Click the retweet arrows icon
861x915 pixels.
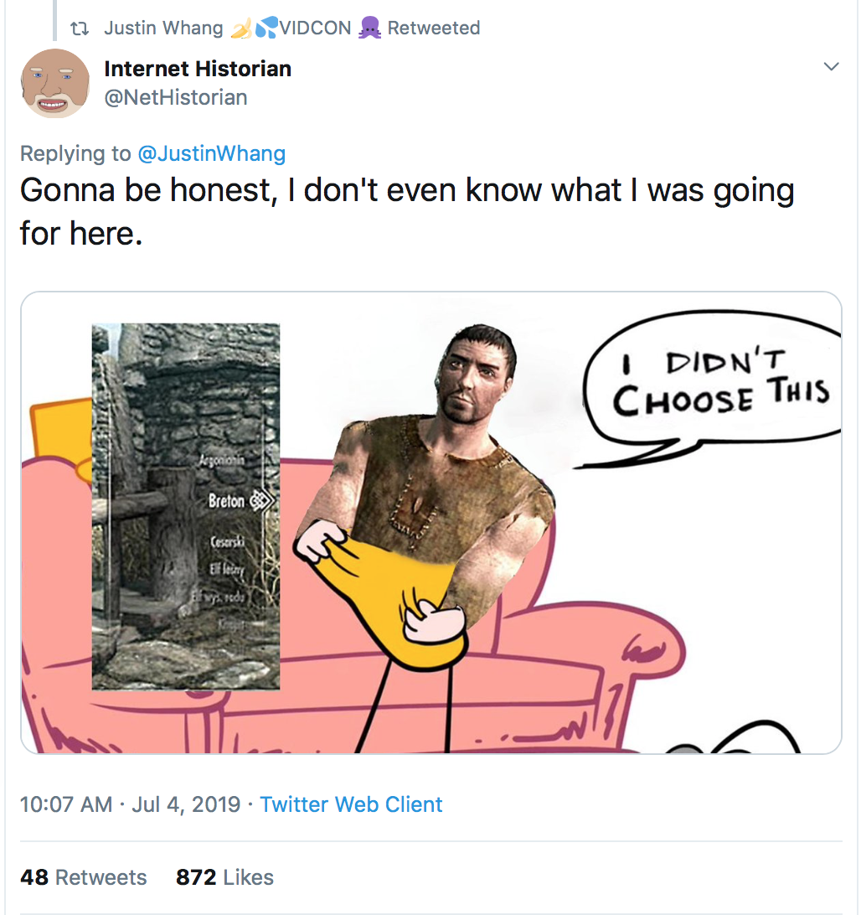coord(80,28)
